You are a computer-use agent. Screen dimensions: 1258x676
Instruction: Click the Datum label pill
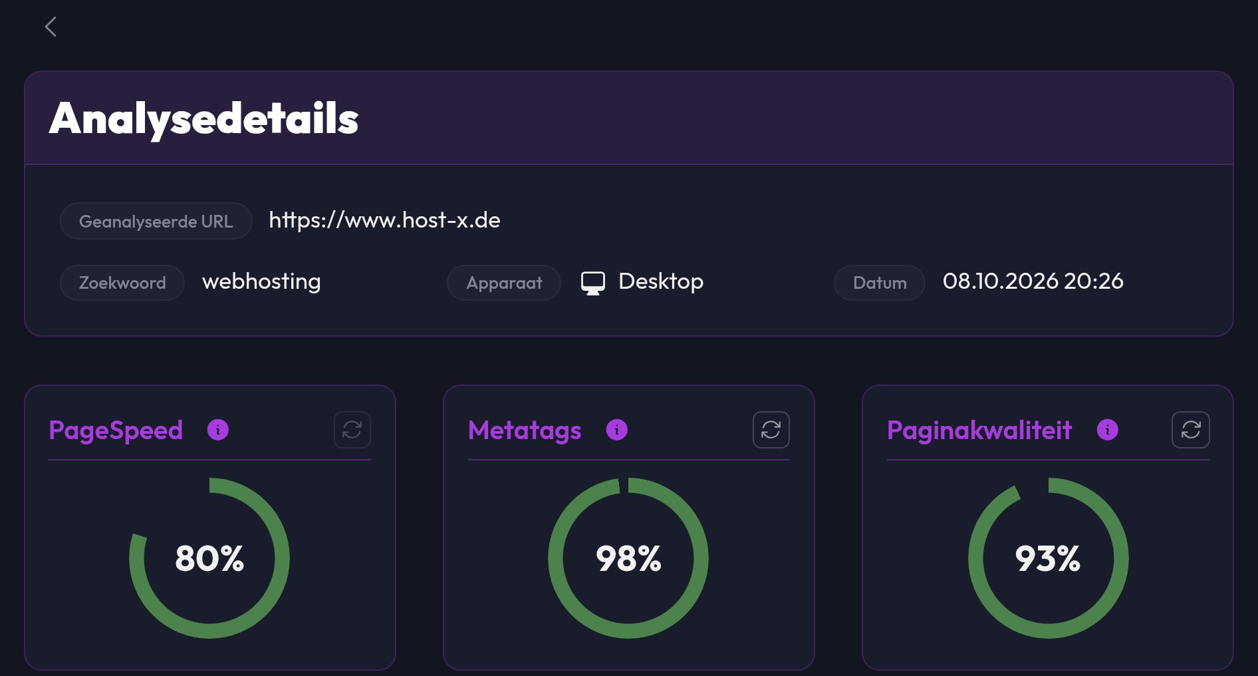coord(880,283)
